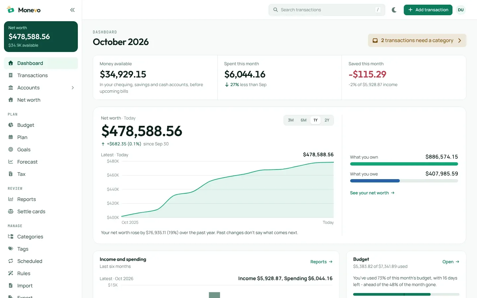
Task: Click the Categories icon in the sidebar
Action: click(x=11, y=237)
